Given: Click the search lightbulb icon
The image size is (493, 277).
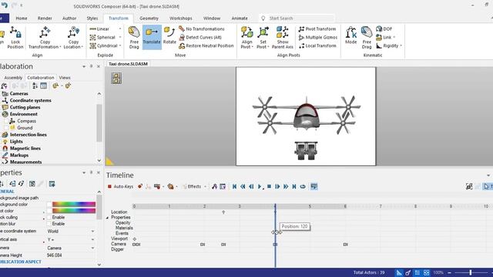Looking at the screenshot, I should click(263, 18).
